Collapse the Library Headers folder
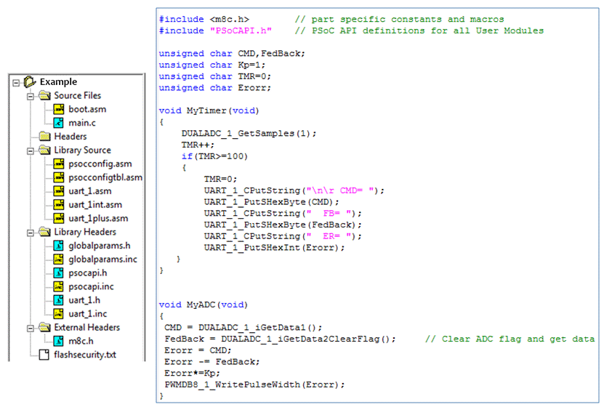 (30, 233)
